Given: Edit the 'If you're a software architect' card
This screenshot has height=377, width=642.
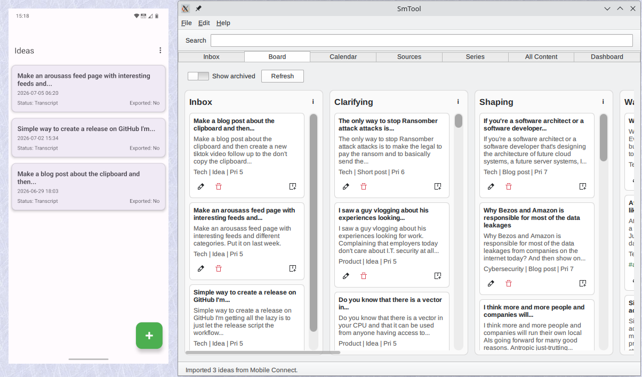Looking at the screenshot, I should pos(491,186).
